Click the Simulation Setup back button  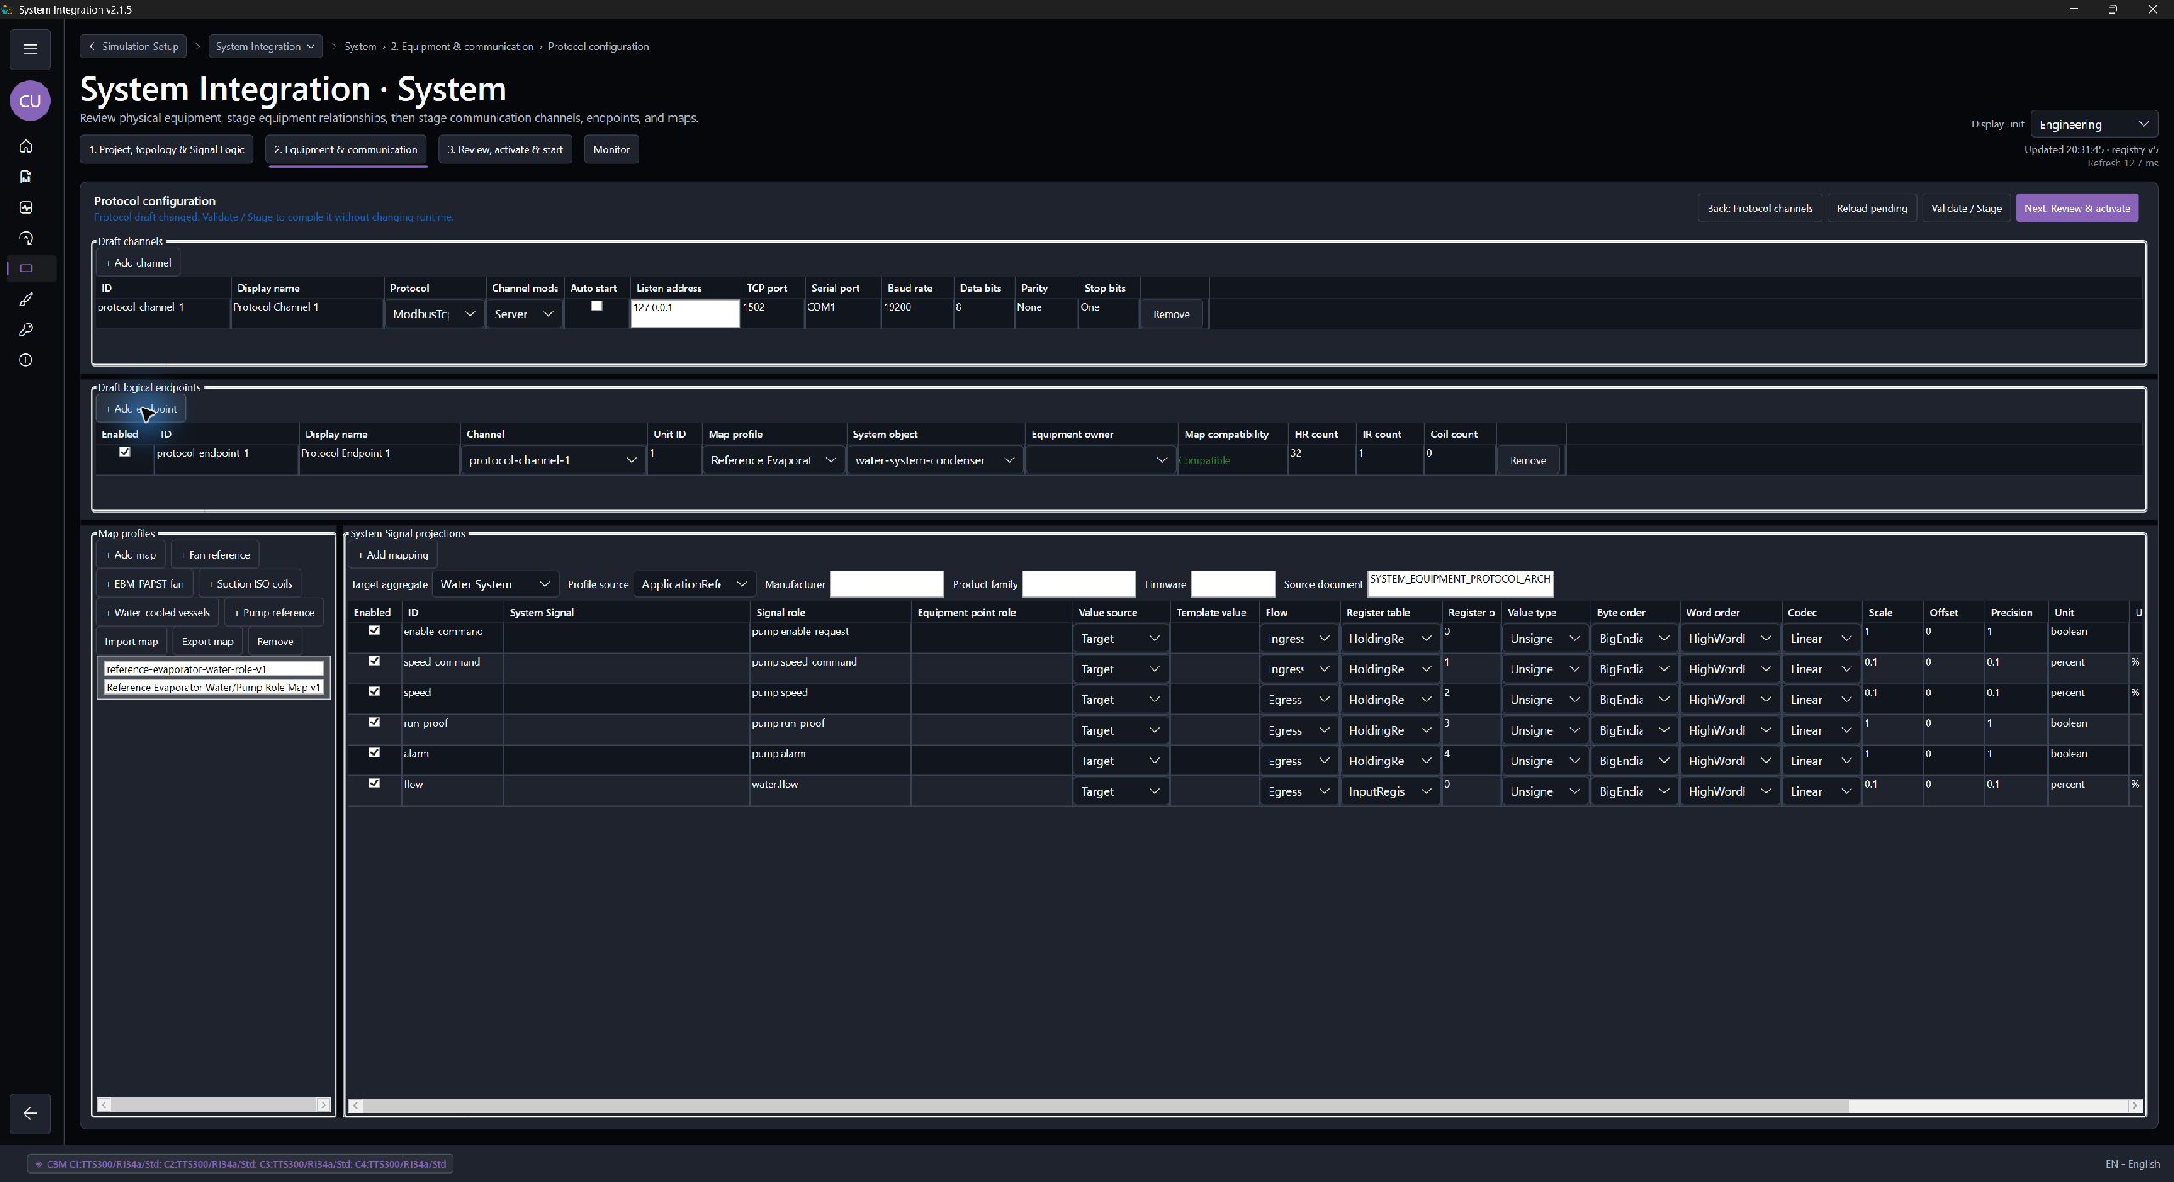(134, 47)
